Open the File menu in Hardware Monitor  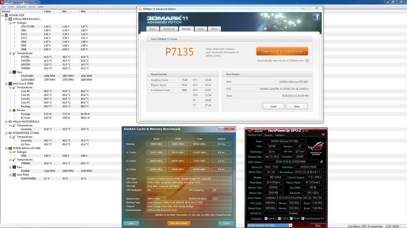[3, 7]
